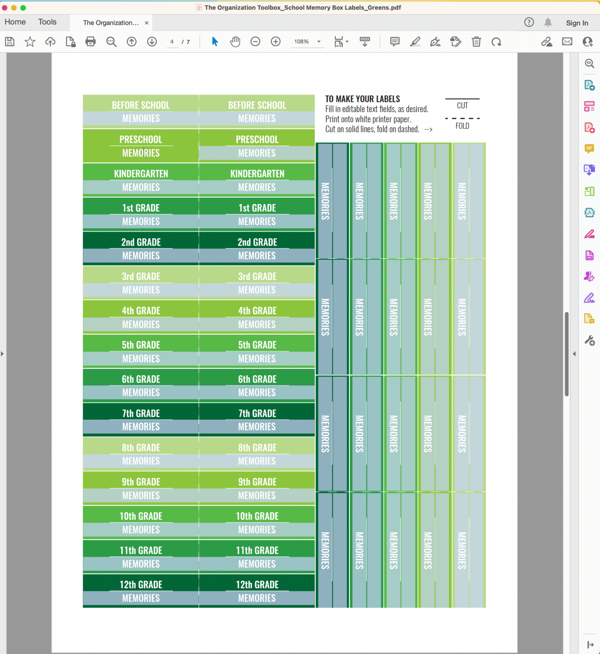Add a sticky note comment
This screenshot has height=654, width=600.
395,42
